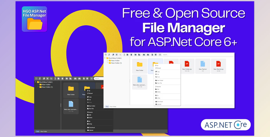Click the Search field in the dark window
270x137 pixels.
pos(99,79)
